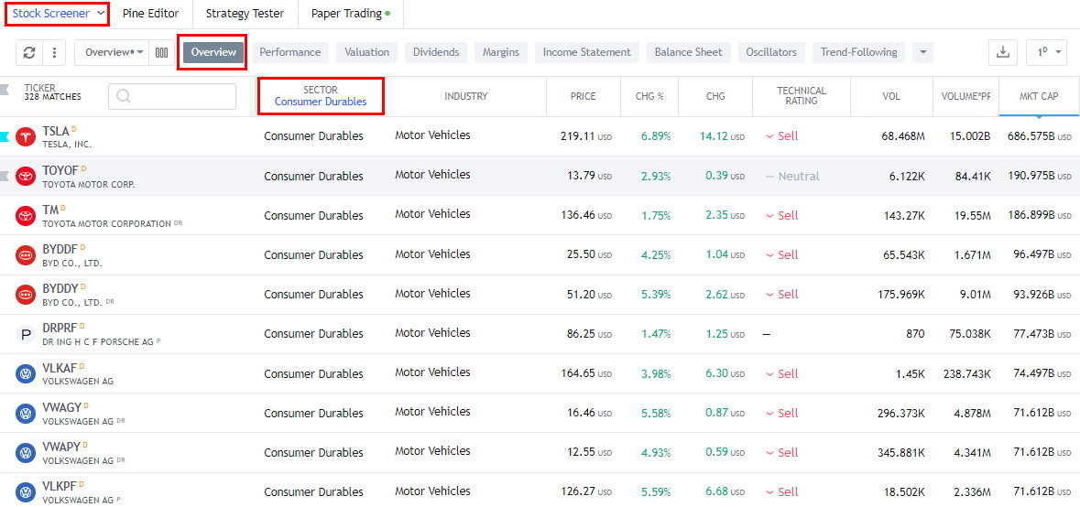Open the TM ticker link
Screen dimensions: 1080x507
(50, 210)
